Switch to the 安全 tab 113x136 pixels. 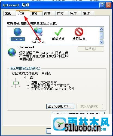[21, 13]
